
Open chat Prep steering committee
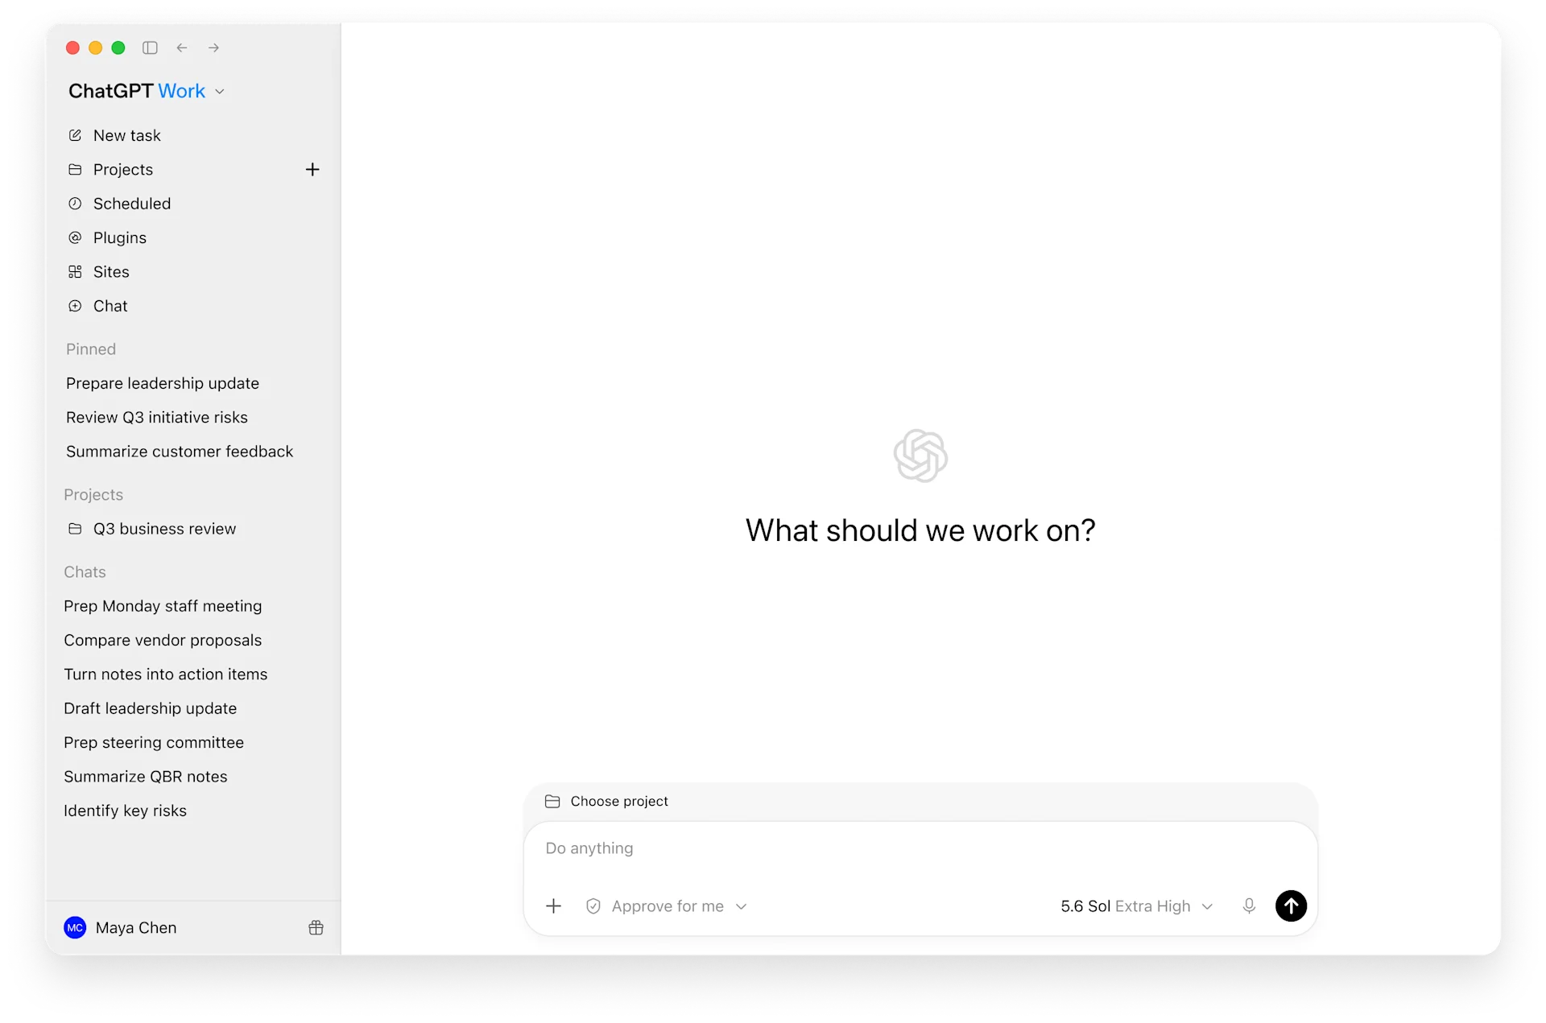[154, 742]
